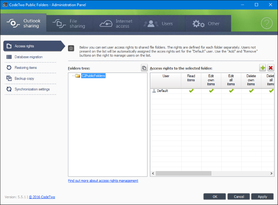Toggle Delete own items for Default
Screen dimensions: 278x205
251,91
